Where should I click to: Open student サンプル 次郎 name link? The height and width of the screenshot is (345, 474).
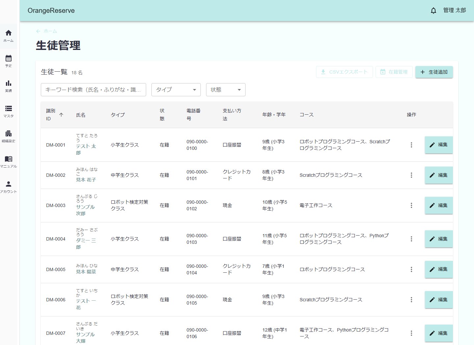85,210
